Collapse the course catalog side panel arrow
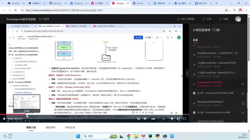 point(187,73)
